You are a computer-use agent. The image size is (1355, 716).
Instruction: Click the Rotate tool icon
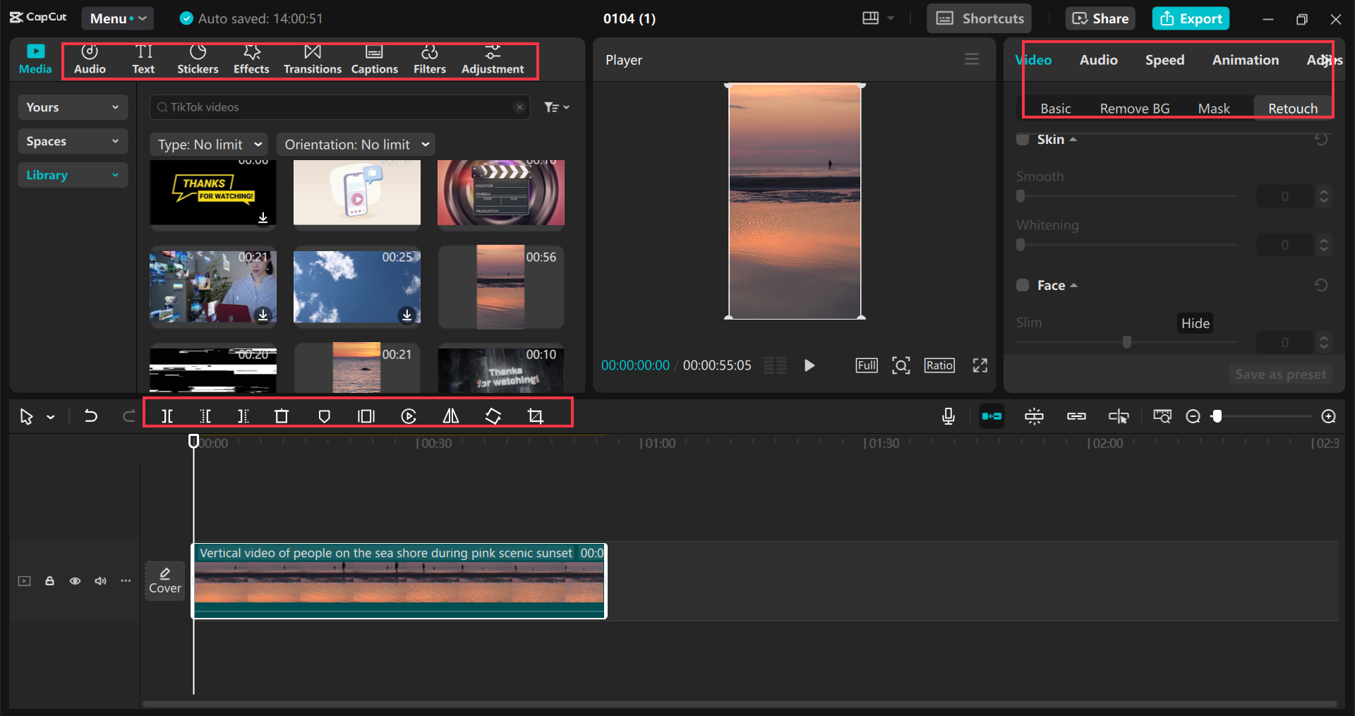[x=493, y=416]
